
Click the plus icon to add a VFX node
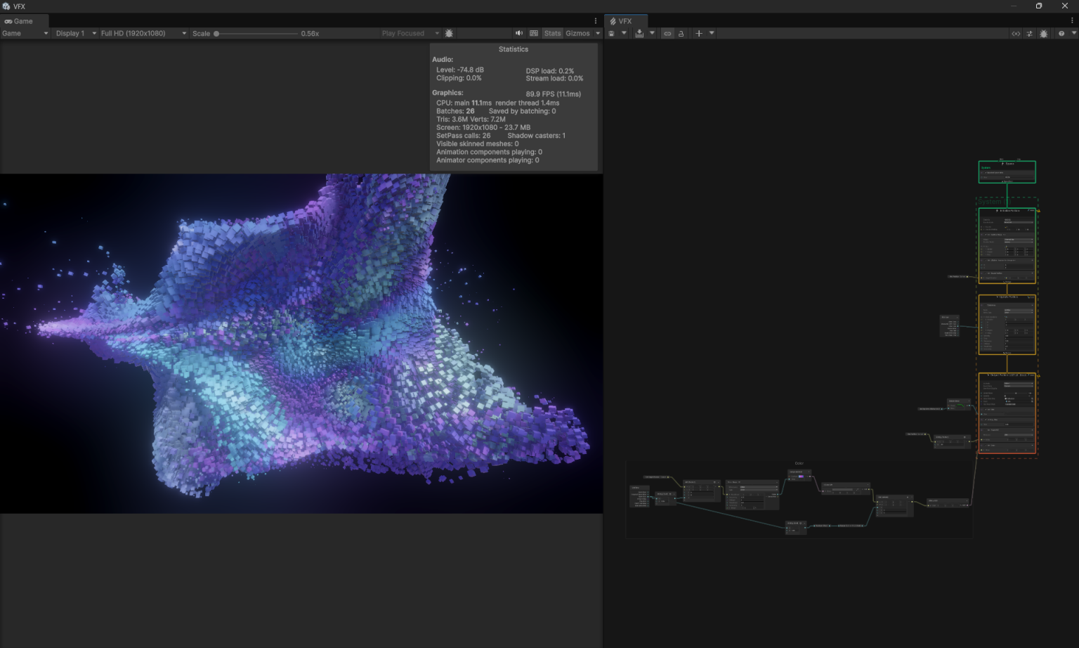(699, 33)
